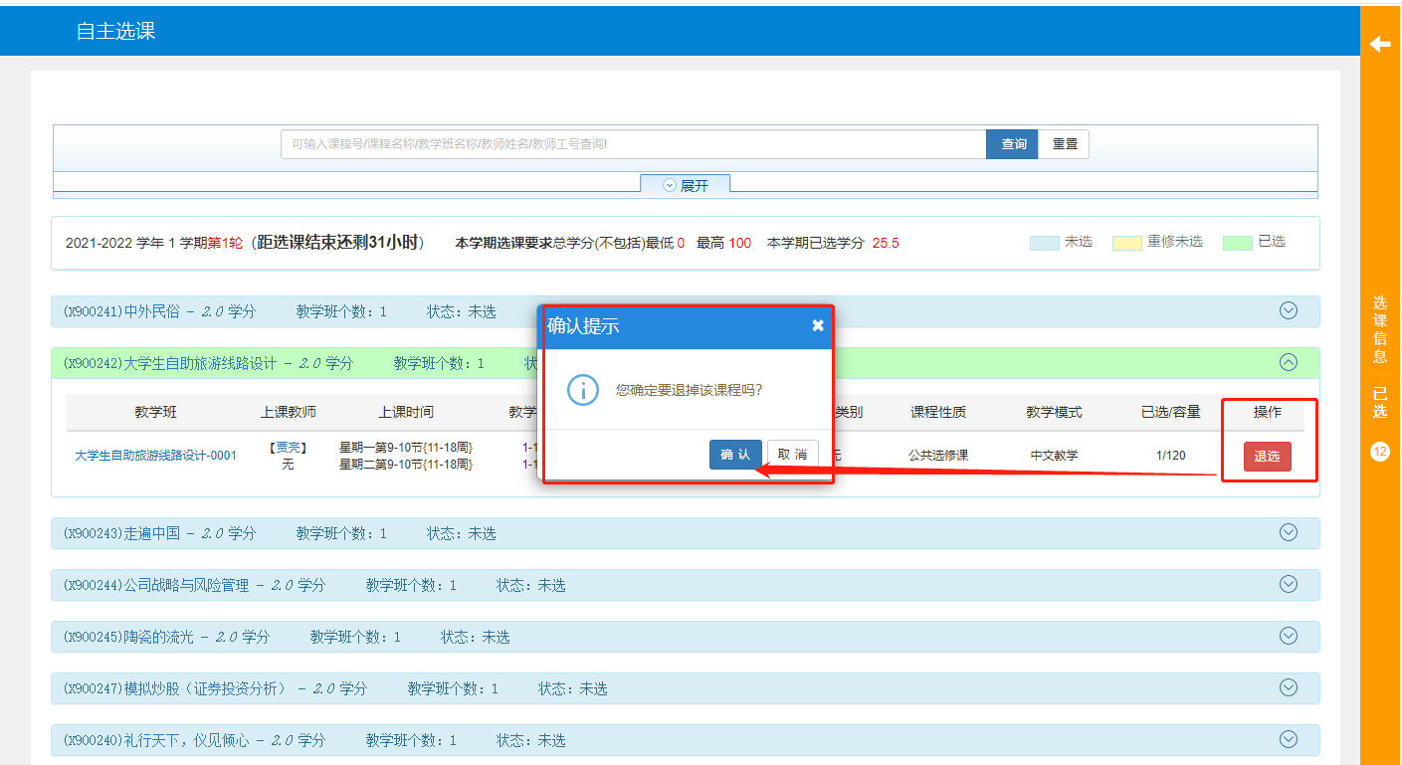This screenshot has height=765, width=1402.
Task: Expand the 中外民俗 course row chevron
Action: click(1288, 310)
